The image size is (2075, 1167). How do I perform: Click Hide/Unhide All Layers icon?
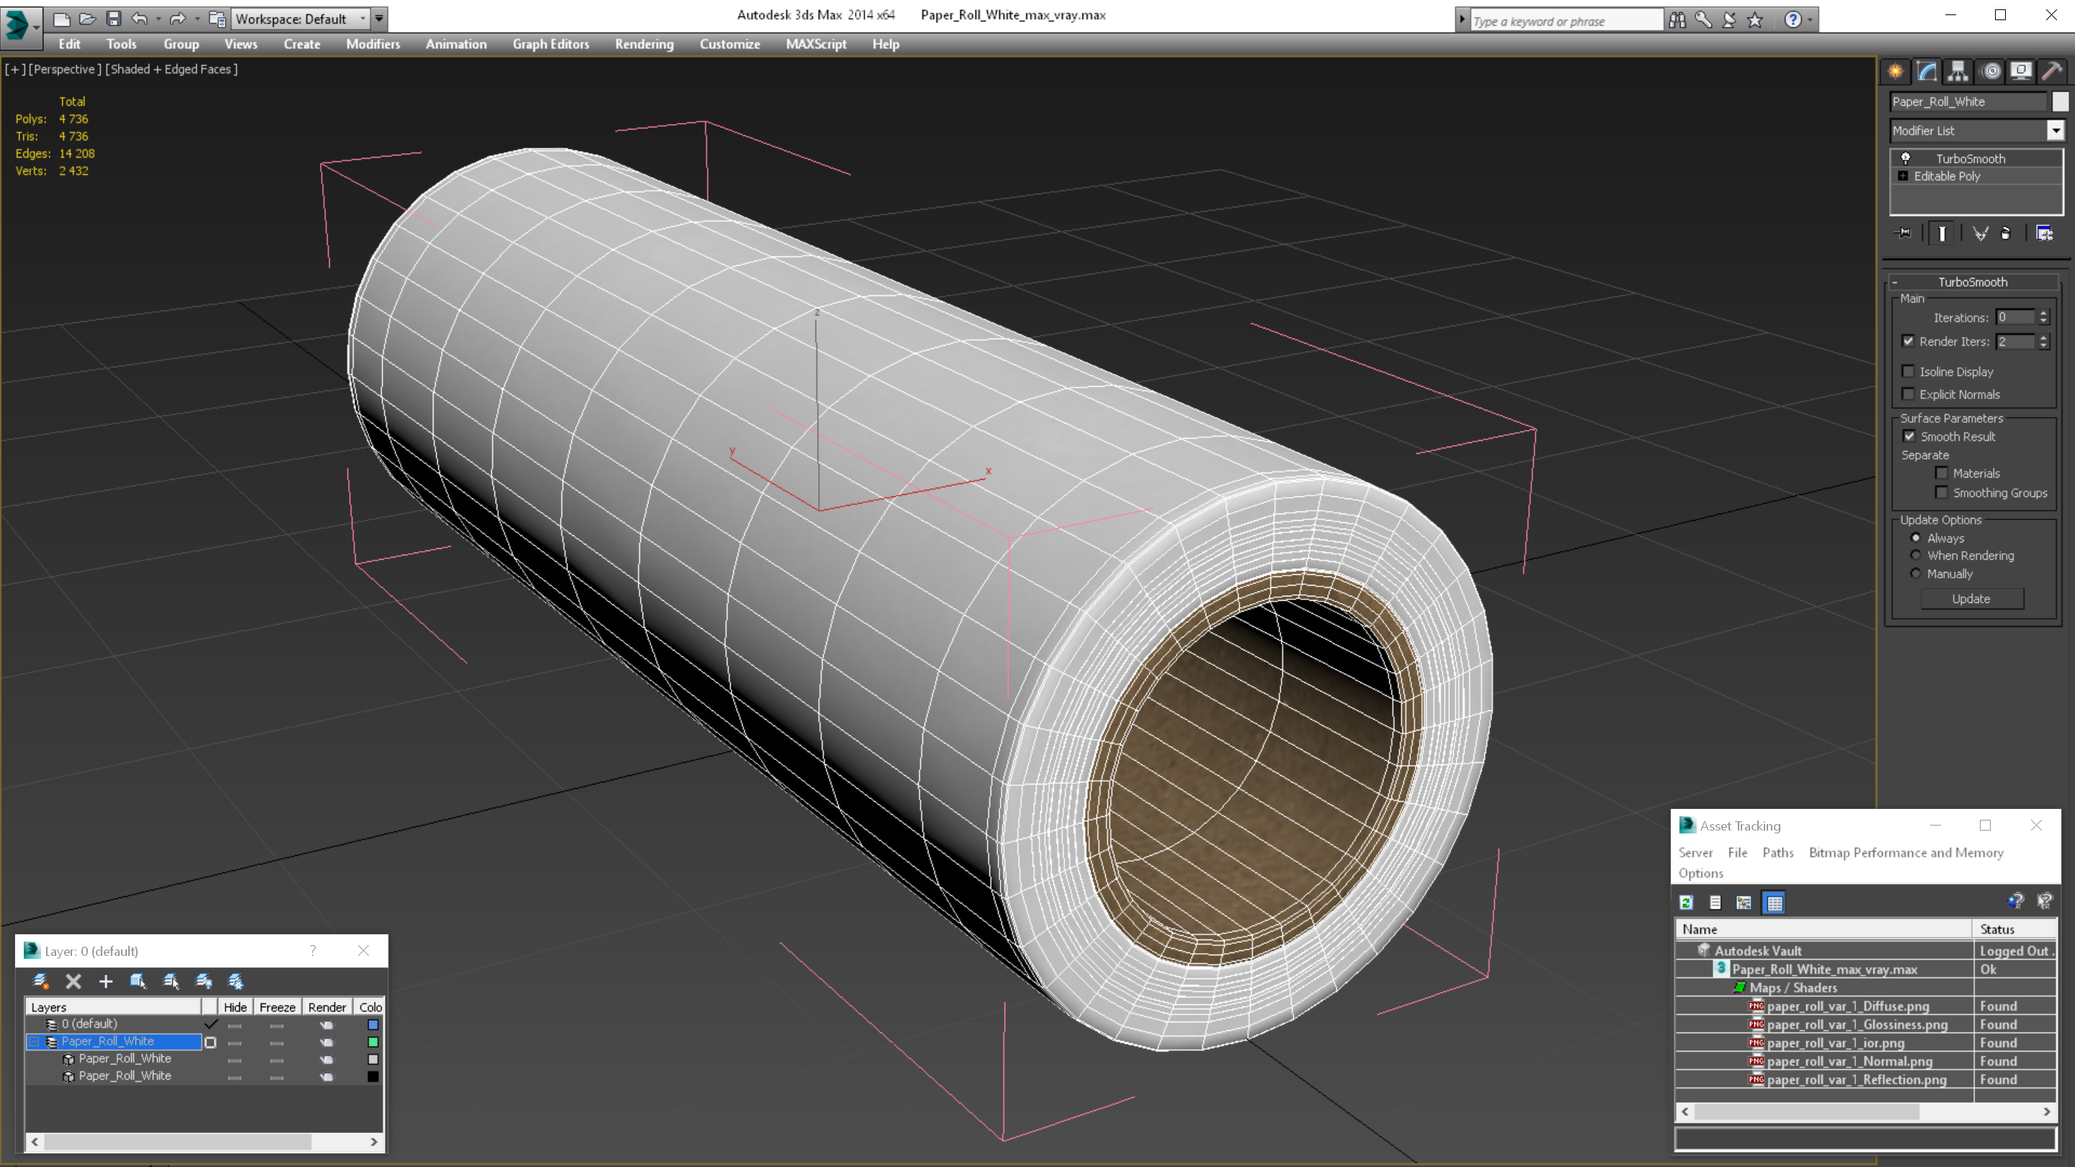pyautogui.click(x=204, y=981)
